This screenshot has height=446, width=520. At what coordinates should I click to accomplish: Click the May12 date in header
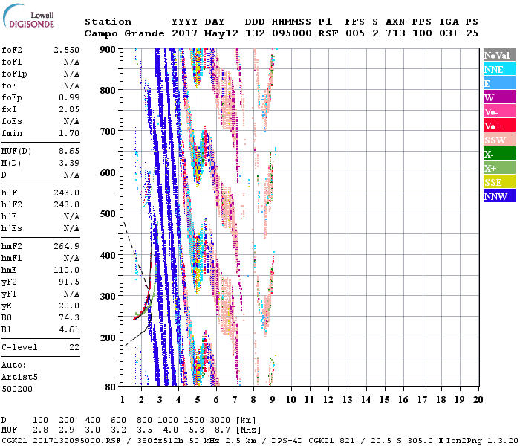click(221, 33)
